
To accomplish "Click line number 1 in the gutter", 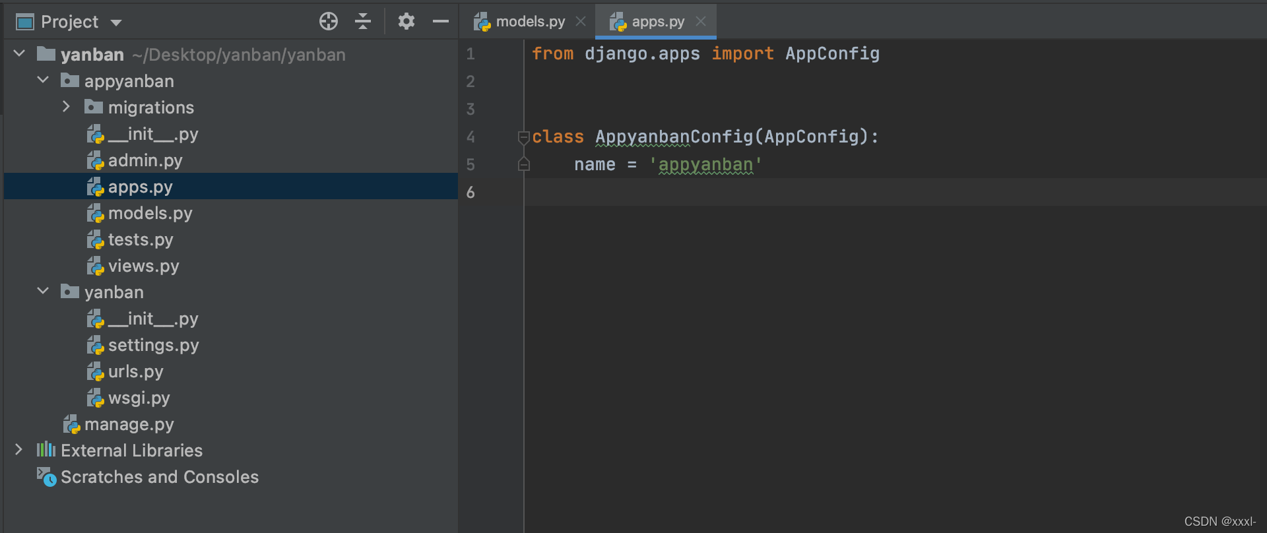I will pos(471,53).
